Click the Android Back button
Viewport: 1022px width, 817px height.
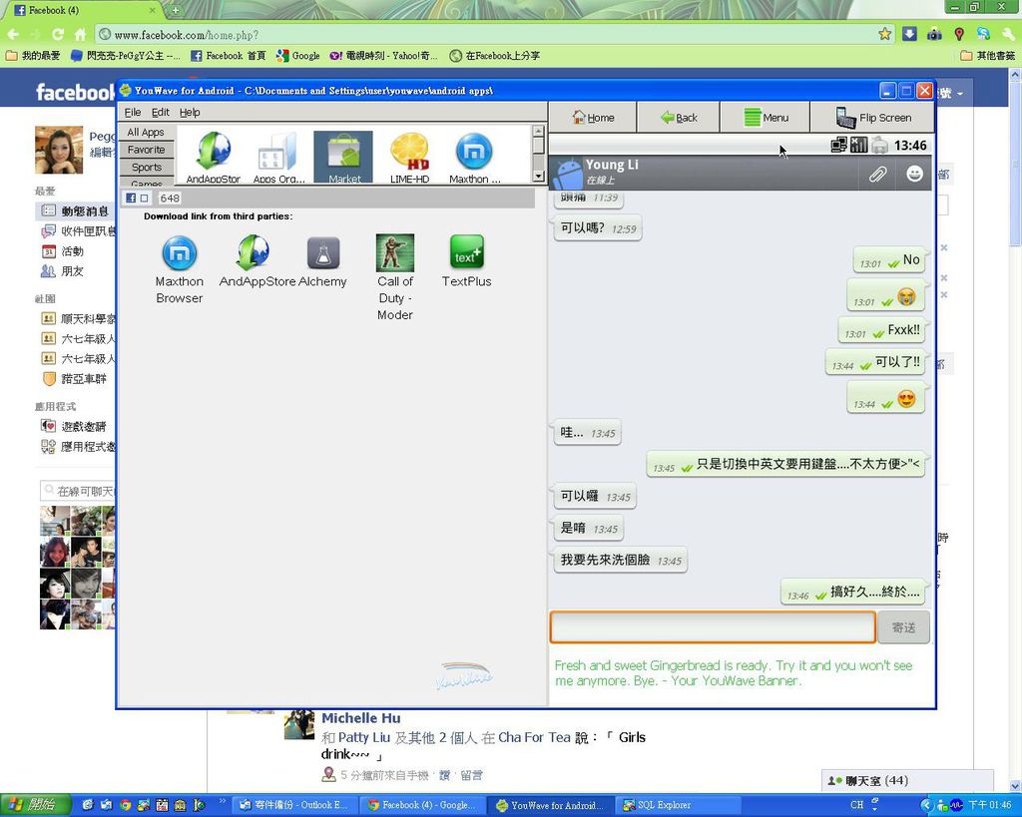tap(679, 118)
